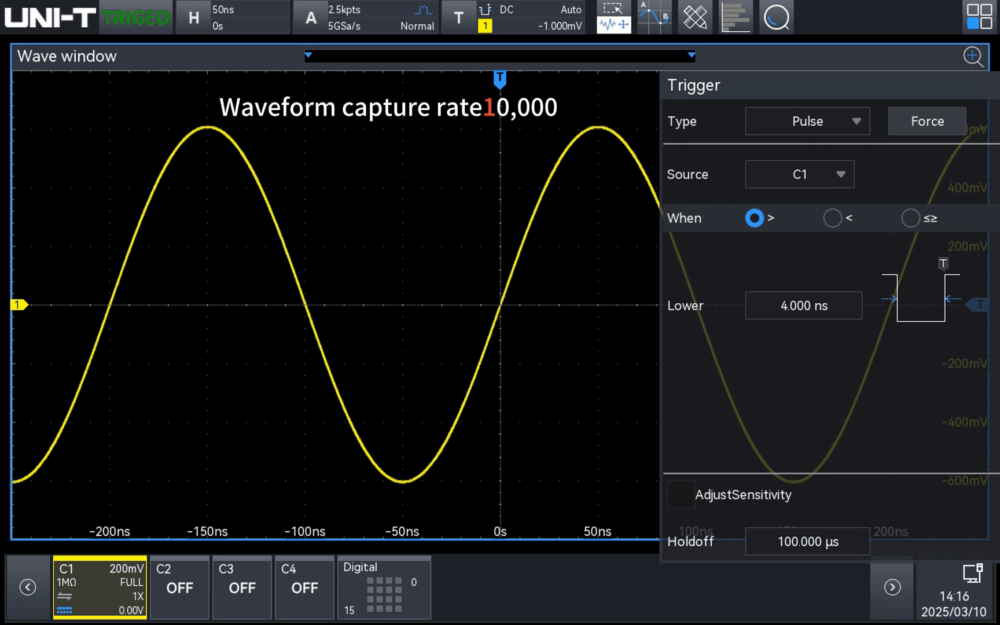
Task: Open the C2 channel tab
Action: pyautogui.click(x=179, y=587)
